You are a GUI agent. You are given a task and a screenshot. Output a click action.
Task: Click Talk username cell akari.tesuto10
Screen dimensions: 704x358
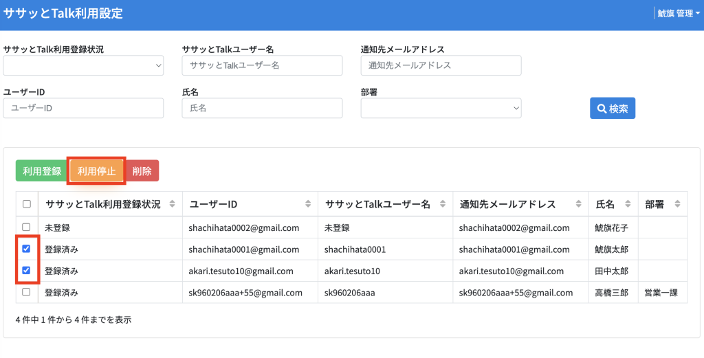(352, 271)
